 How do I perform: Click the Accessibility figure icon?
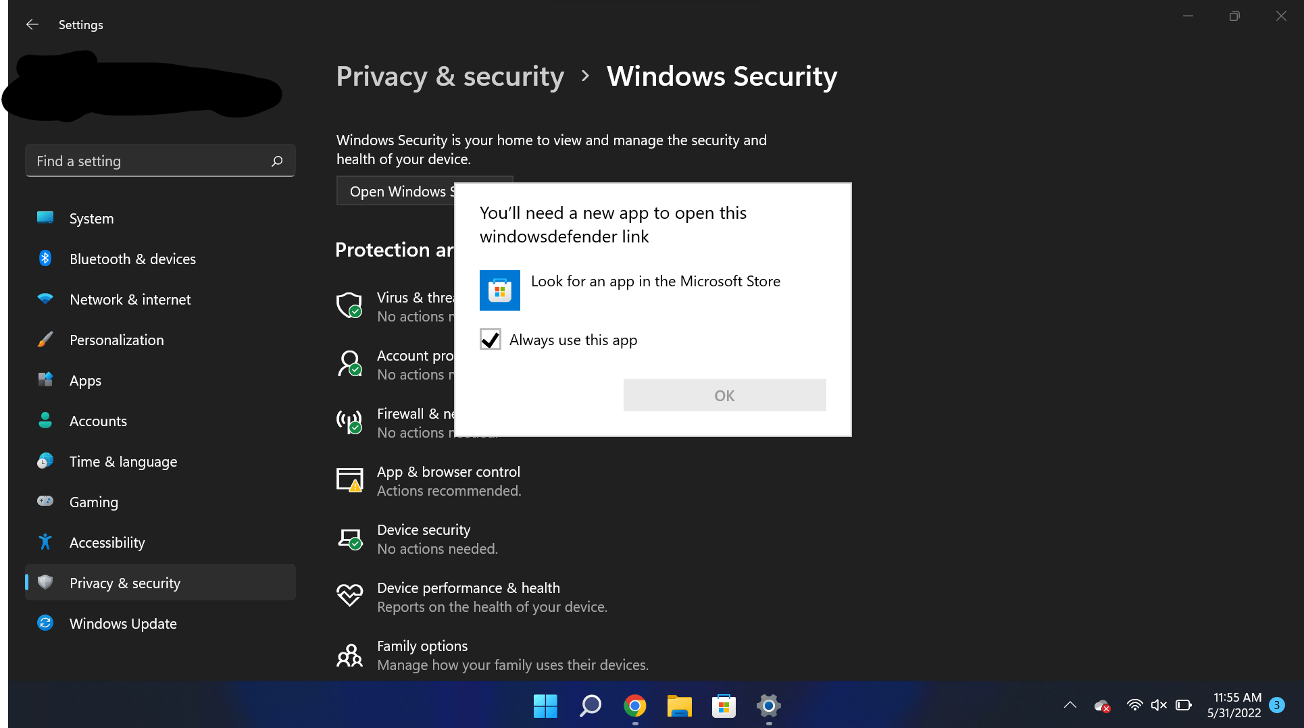pyautogui.click(x=45, y=542)
